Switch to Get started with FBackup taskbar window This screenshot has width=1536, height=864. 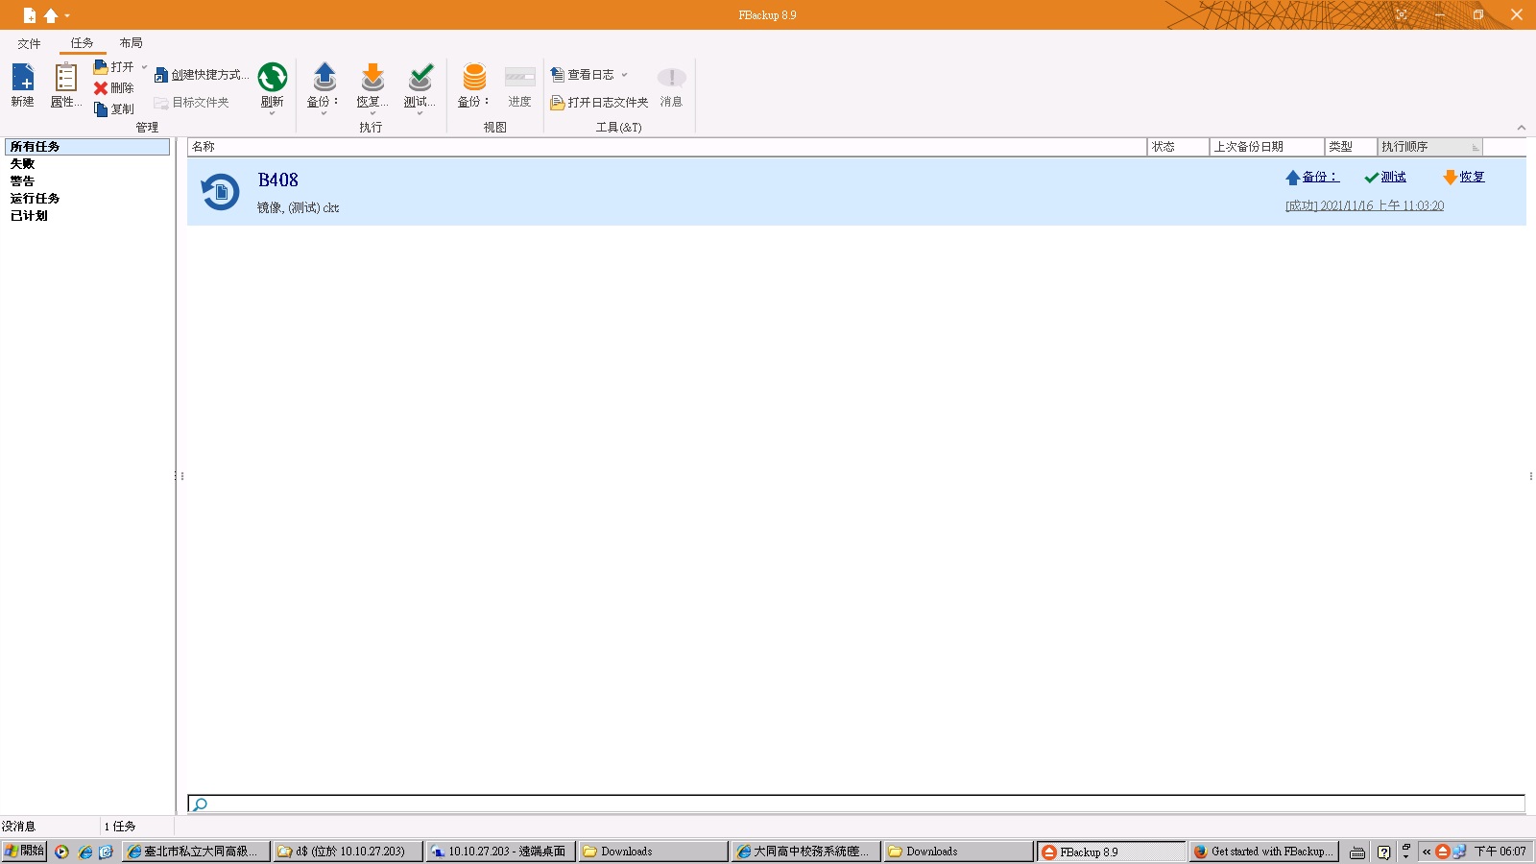pos(1263,852)
